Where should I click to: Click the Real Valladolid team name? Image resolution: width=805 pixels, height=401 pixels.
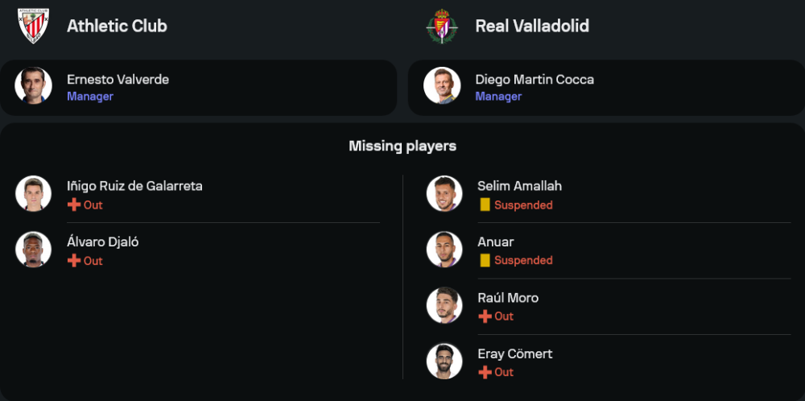532,26
